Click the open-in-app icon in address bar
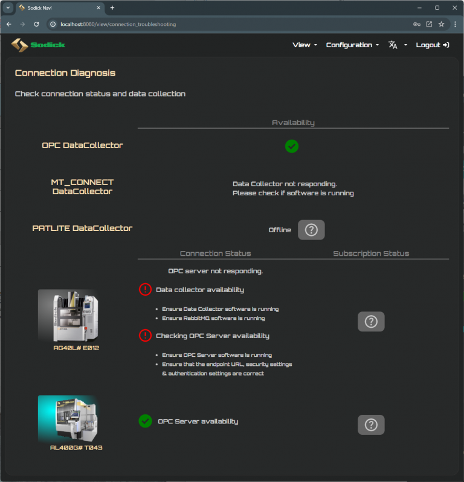This screenshot has height=482, width=464. [429, 24]
